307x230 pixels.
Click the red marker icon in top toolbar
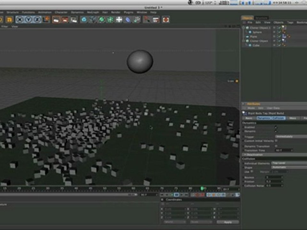[147, 19]
